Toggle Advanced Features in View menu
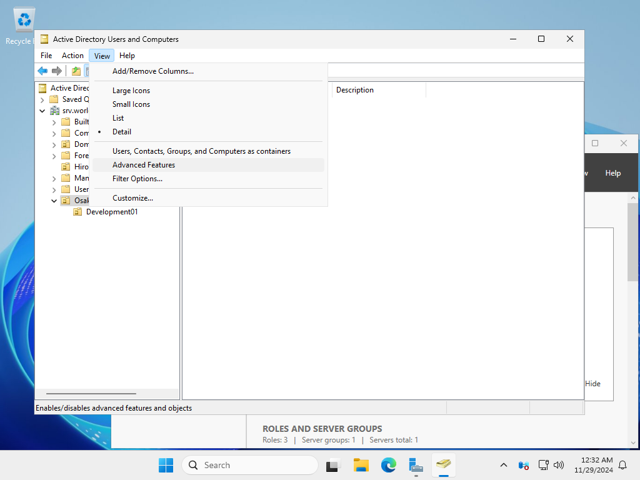Viewport: 640px width, 480px height. (x=144, y=165)
